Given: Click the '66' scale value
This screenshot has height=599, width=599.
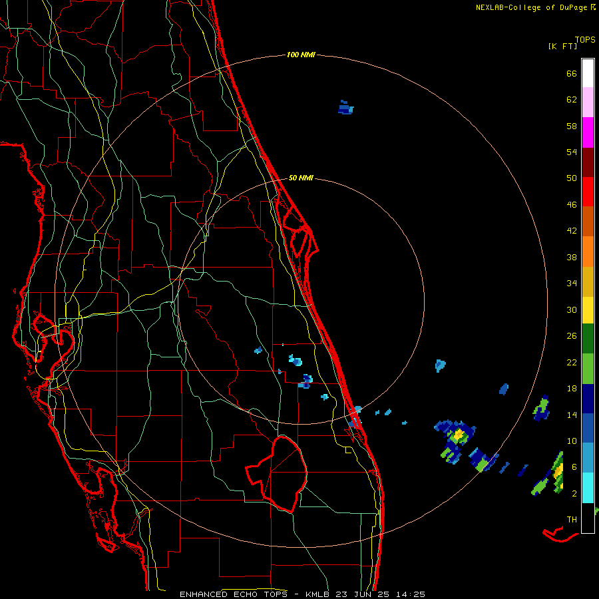Looking at the screenshot, I should pos(572,73).
